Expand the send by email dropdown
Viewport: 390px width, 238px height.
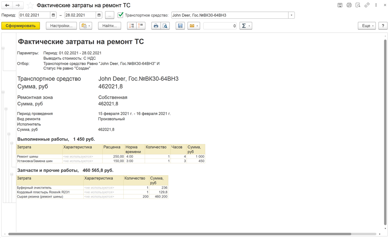click(197, 26)
